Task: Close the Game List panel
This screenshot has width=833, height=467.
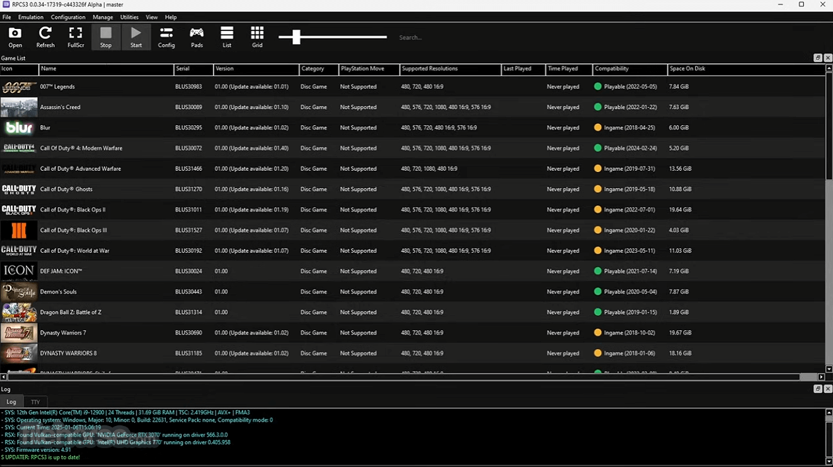Action: click(x=828, y=58)
